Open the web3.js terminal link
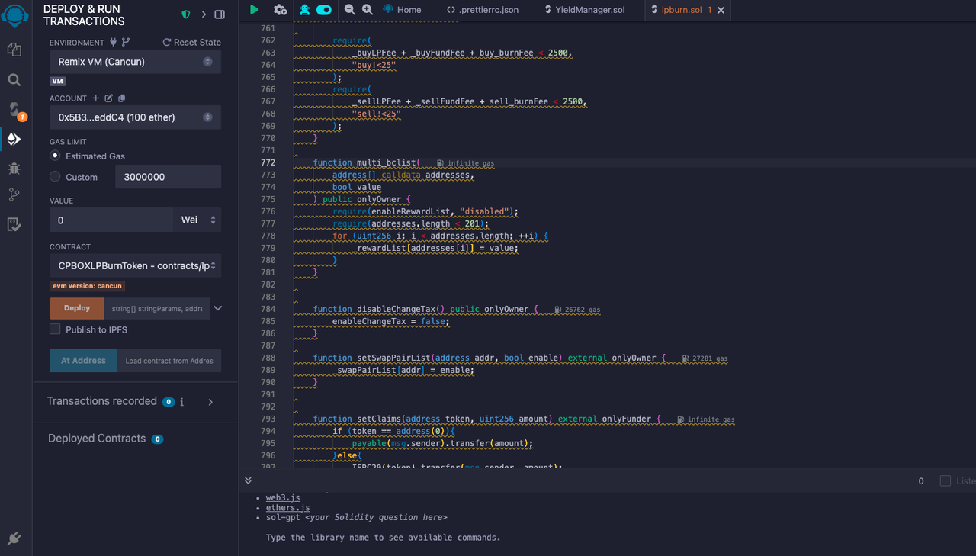 coord(283,497)
